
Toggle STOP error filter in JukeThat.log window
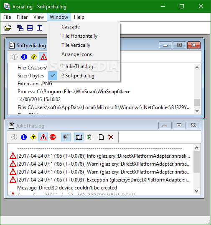click(x=53, y=137)
